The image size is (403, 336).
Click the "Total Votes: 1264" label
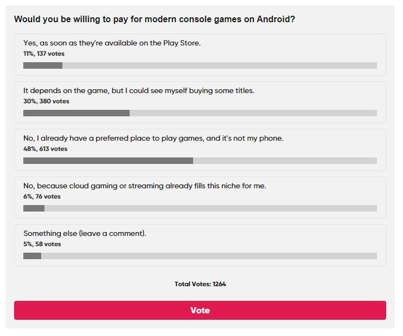(x=200, y=284)
